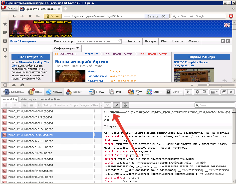Open the Downloads panel in sidebar
The height and width of the screenshot is (184, 236).
click(x=5, y=41)
